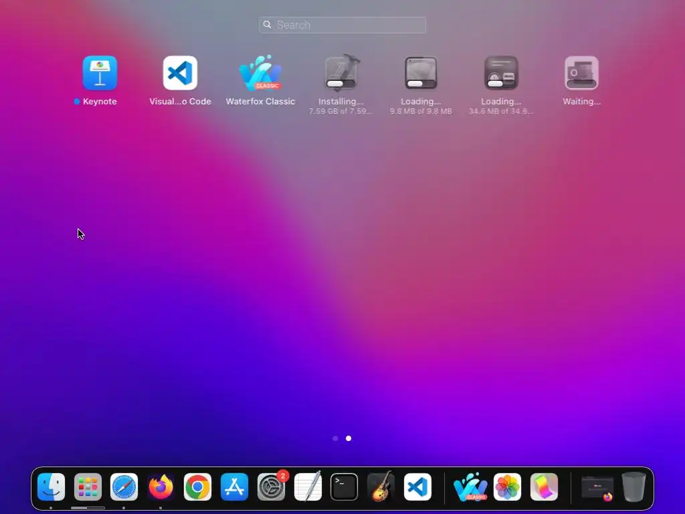685x514 pixels.
Task: Select the second Launchpad page dot
Action: 349,438
